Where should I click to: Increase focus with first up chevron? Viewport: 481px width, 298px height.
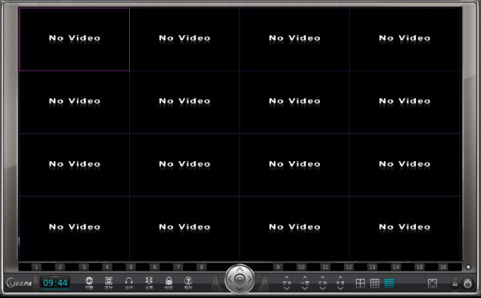coord(286,277)
